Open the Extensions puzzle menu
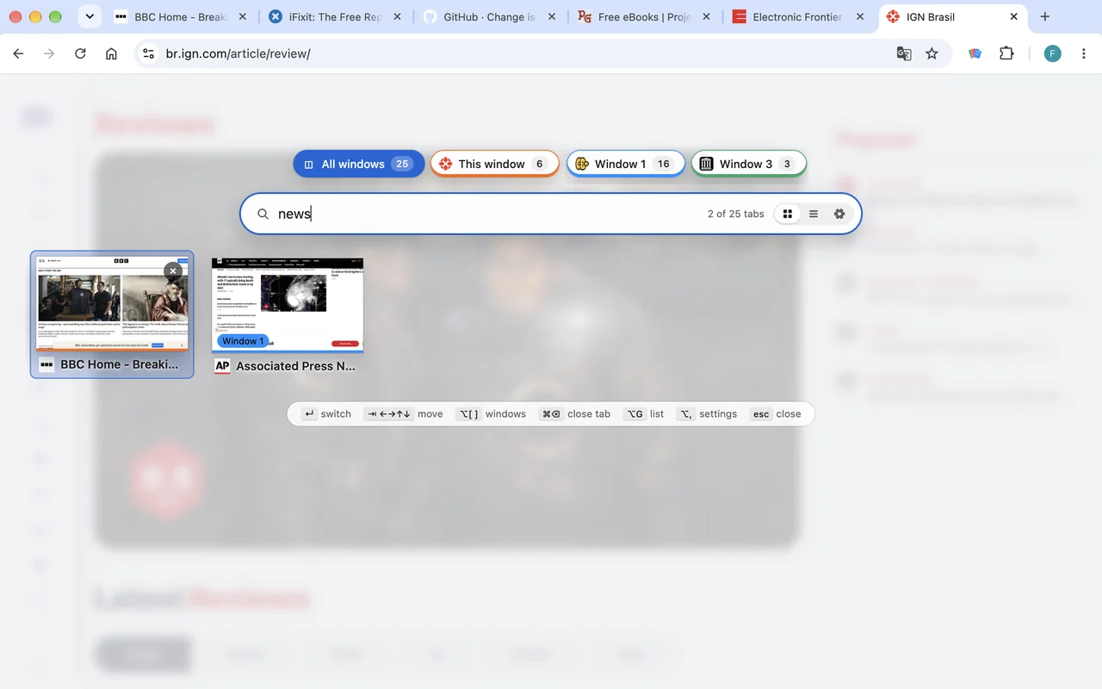 (x=1006, y=53)
